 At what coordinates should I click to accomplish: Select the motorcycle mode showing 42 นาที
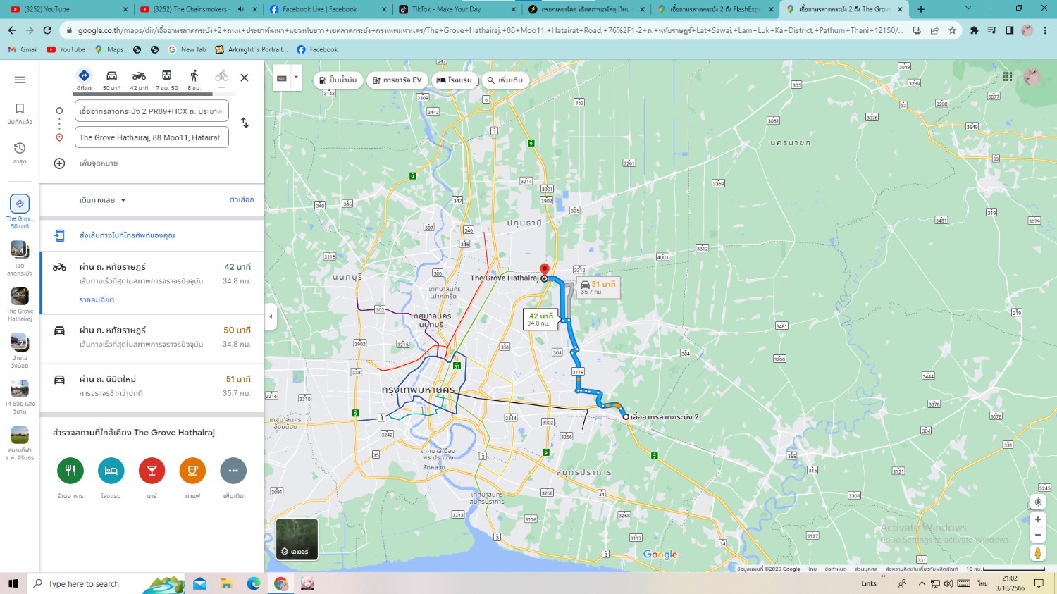pyautogui.click(x=139, y=80)
